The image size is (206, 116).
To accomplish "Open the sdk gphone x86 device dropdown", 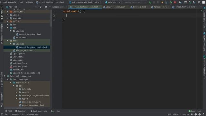I will [x=84, y=2].
